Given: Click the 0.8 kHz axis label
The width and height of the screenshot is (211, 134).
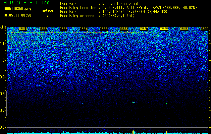Looking at the screenshot, I should tap(3, 94).
